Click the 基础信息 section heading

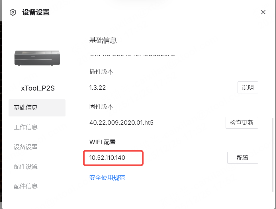click(103, 40)
